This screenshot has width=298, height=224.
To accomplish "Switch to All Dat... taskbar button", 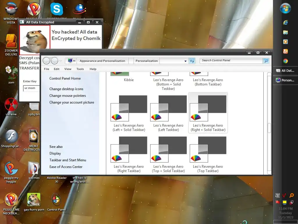I will click(x=285, y=71).
